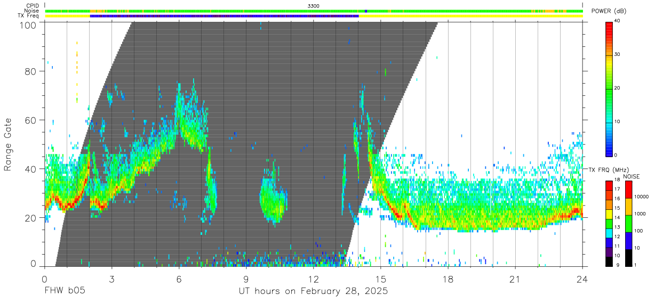Image resolution: width=655 pixels, height=302 pixels.
Task: Select the CPID value 3300
Action: (x=314, y=5)
